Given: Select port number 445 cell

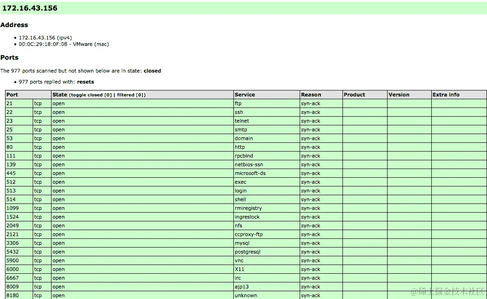Looking at the screenshot, I should click(19, 173).
